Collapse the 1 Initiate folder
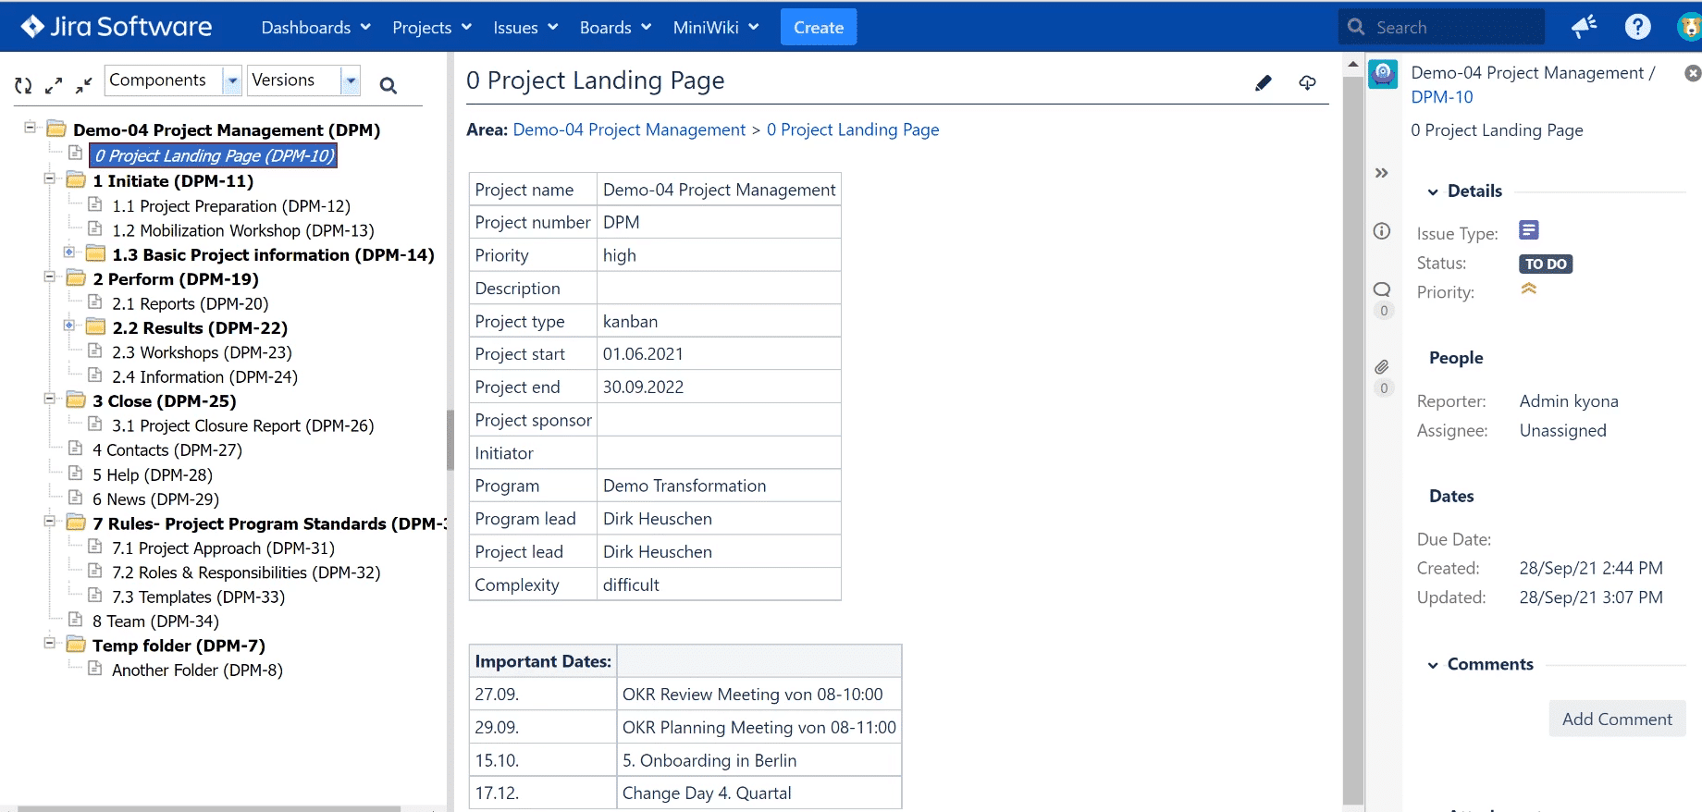 coord(50,178)
